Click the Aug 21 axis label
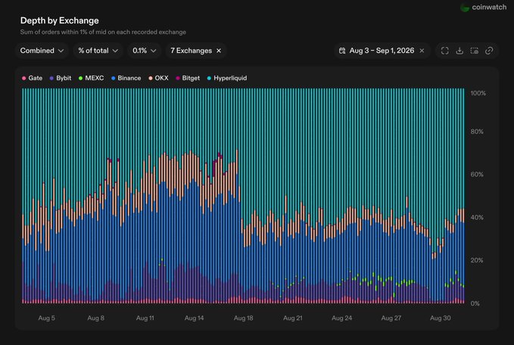 [293, 318]
